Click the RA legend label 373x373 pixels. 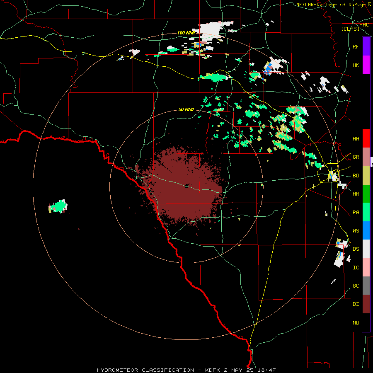(356, 213)
